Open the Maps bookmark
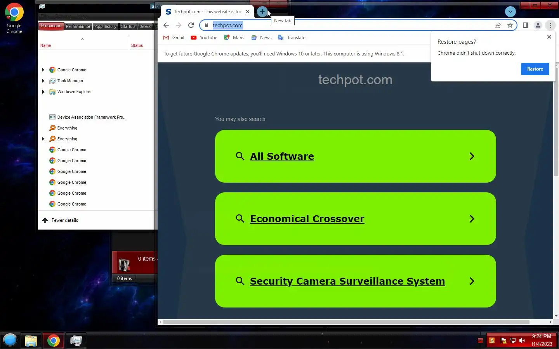 [234, 38]
